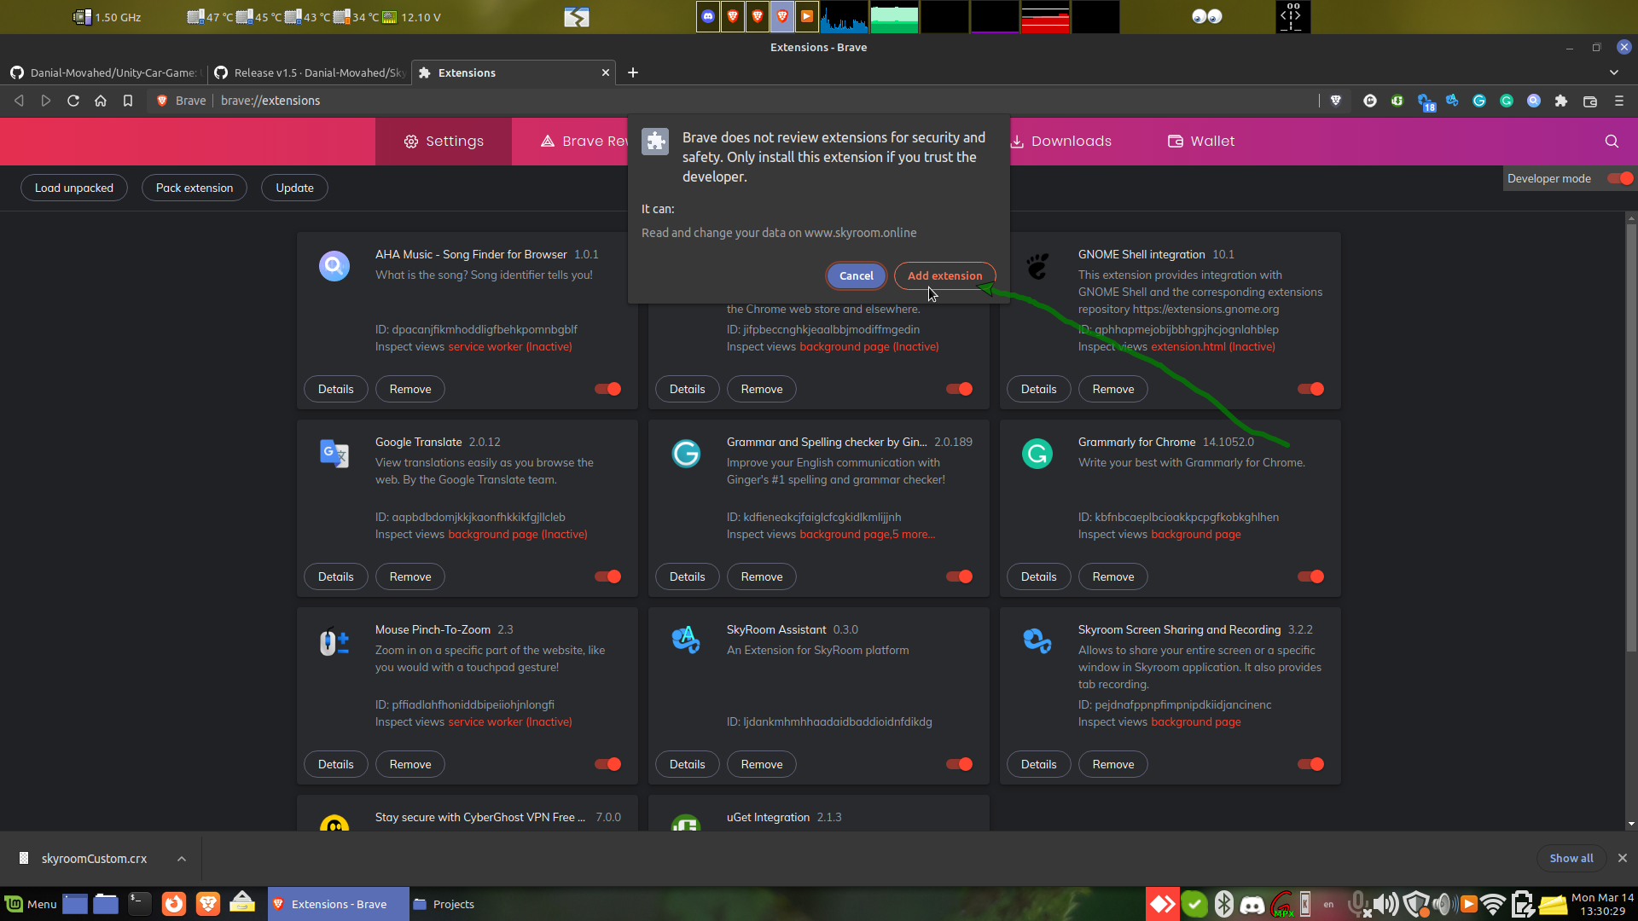The width and height of the screenshot is (1638, 921).
Task: Disable SkyRoom Assistant extension toggle
Action: (x=959, y=764)
